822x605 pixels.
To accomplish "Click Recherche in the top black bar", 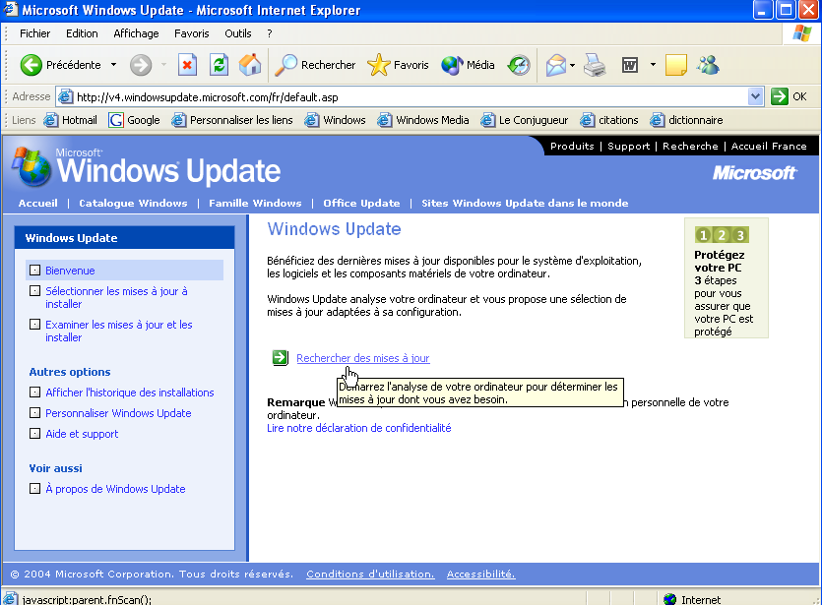I will [x=690, y=147].
